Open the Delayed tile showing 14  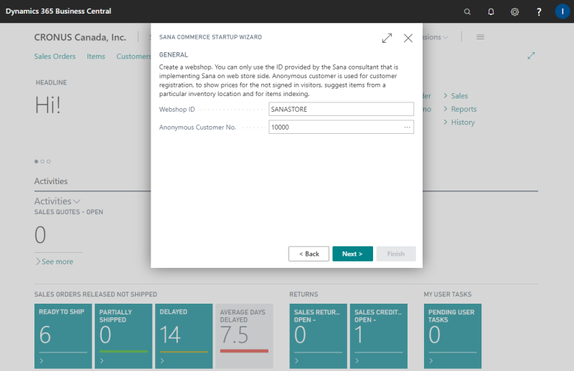pos(184,336)
